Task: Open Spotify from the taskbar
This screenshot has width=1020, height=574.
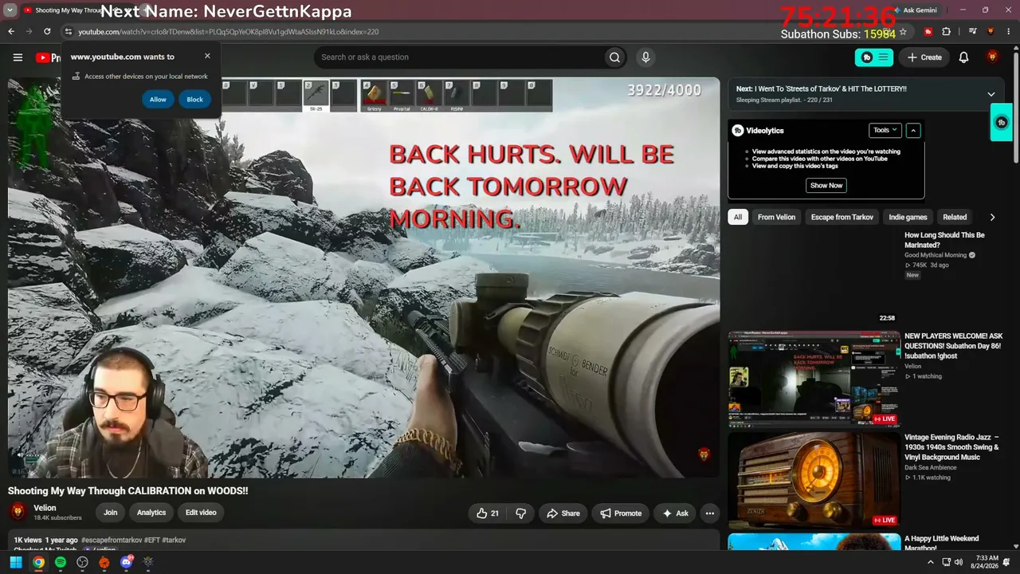Action: click(x=61, y=562)
